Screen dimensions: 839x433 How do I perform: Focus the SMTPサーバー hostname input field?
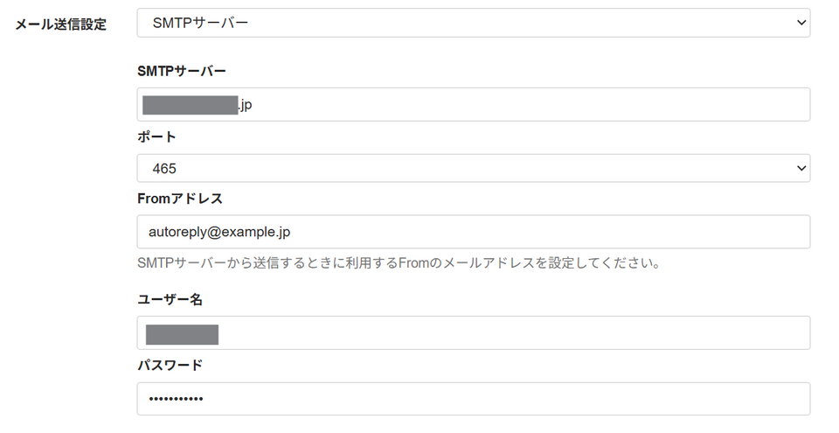[x=474, y=104]
